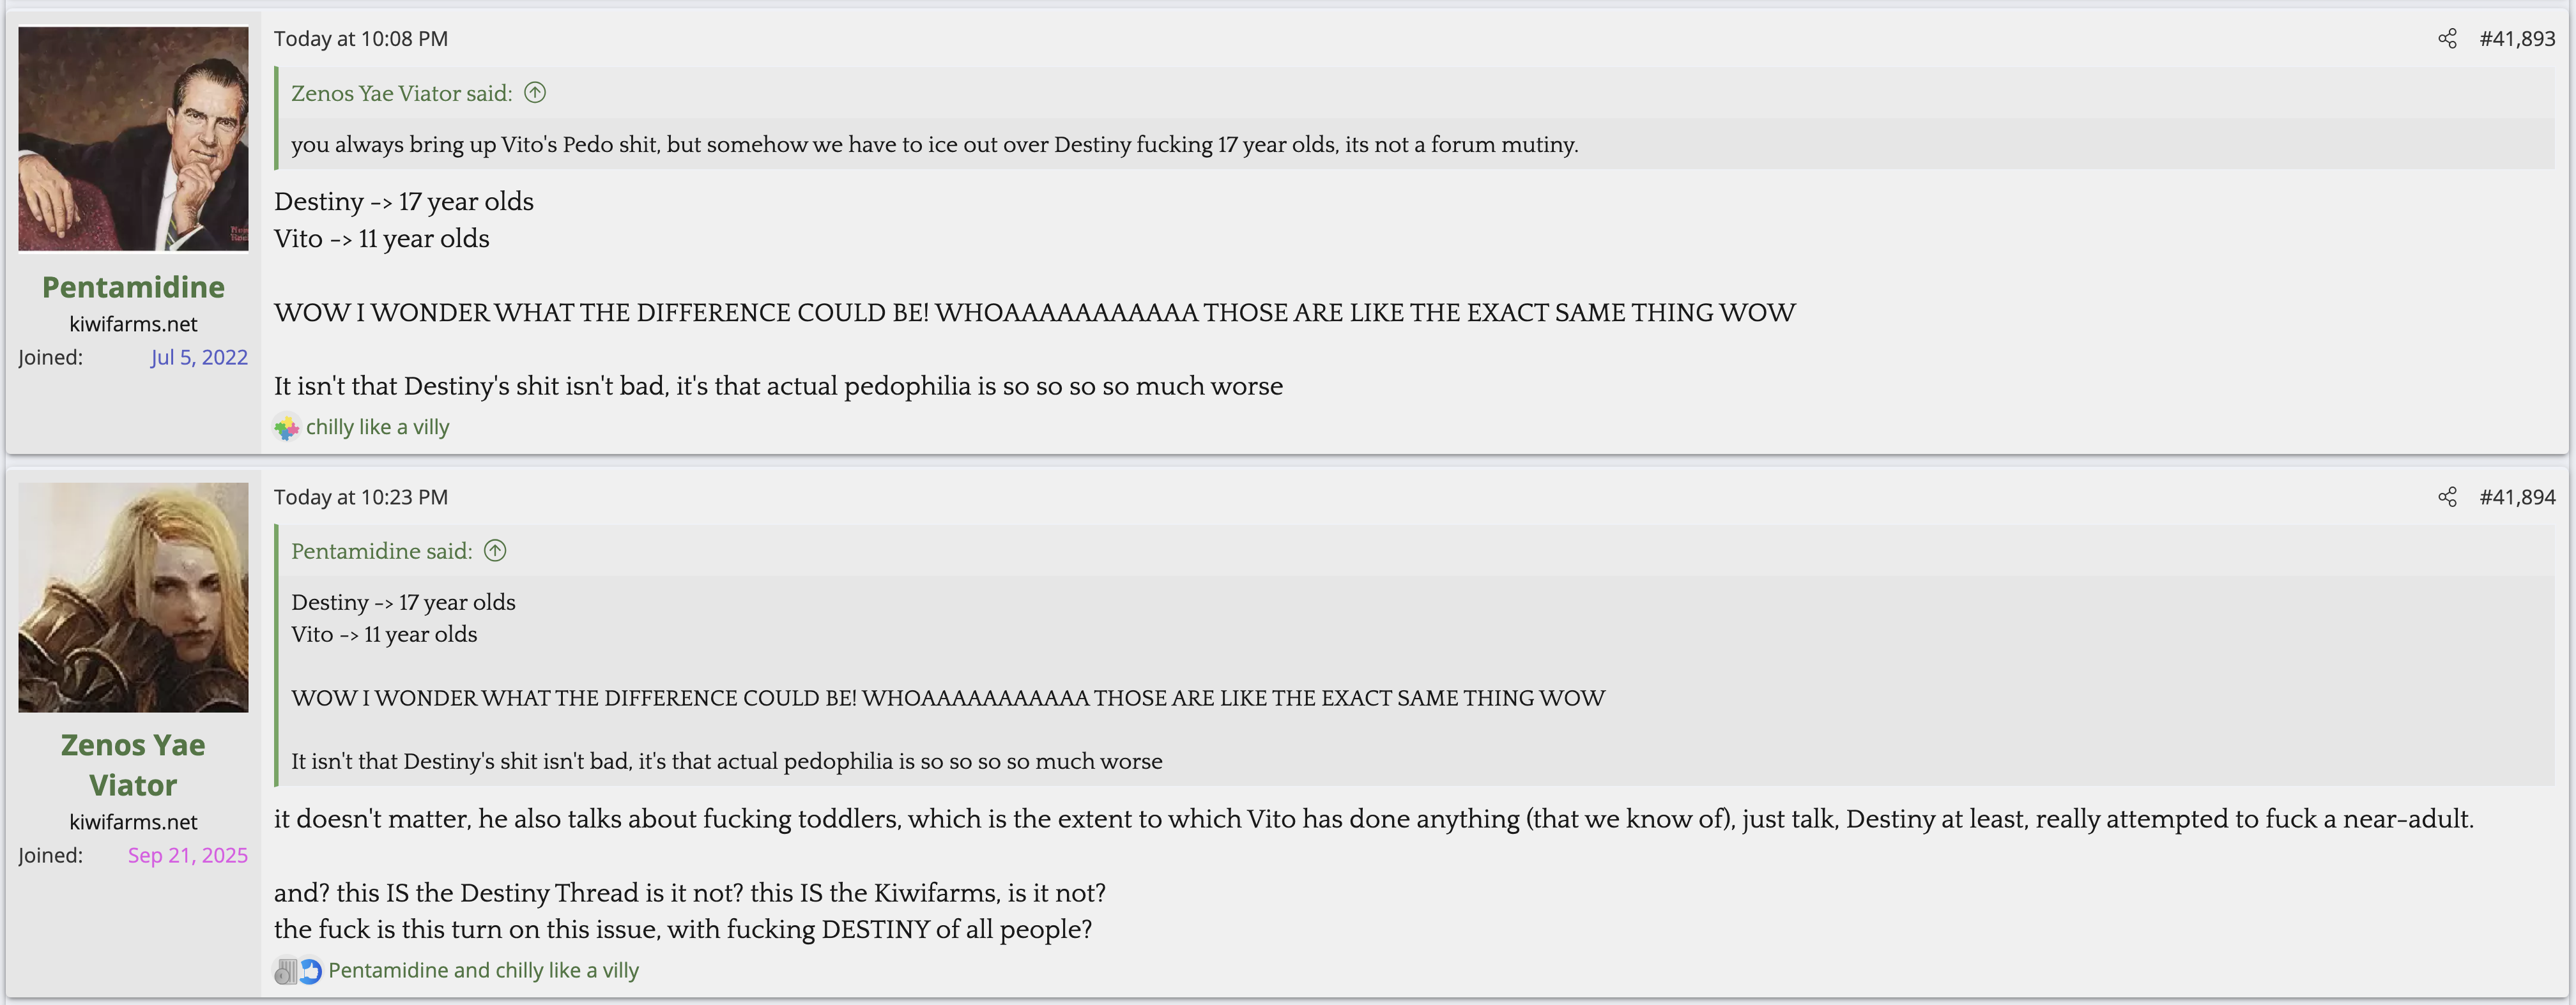
Task: Open Pentamidine's avatar image
Action: point(133,139)
